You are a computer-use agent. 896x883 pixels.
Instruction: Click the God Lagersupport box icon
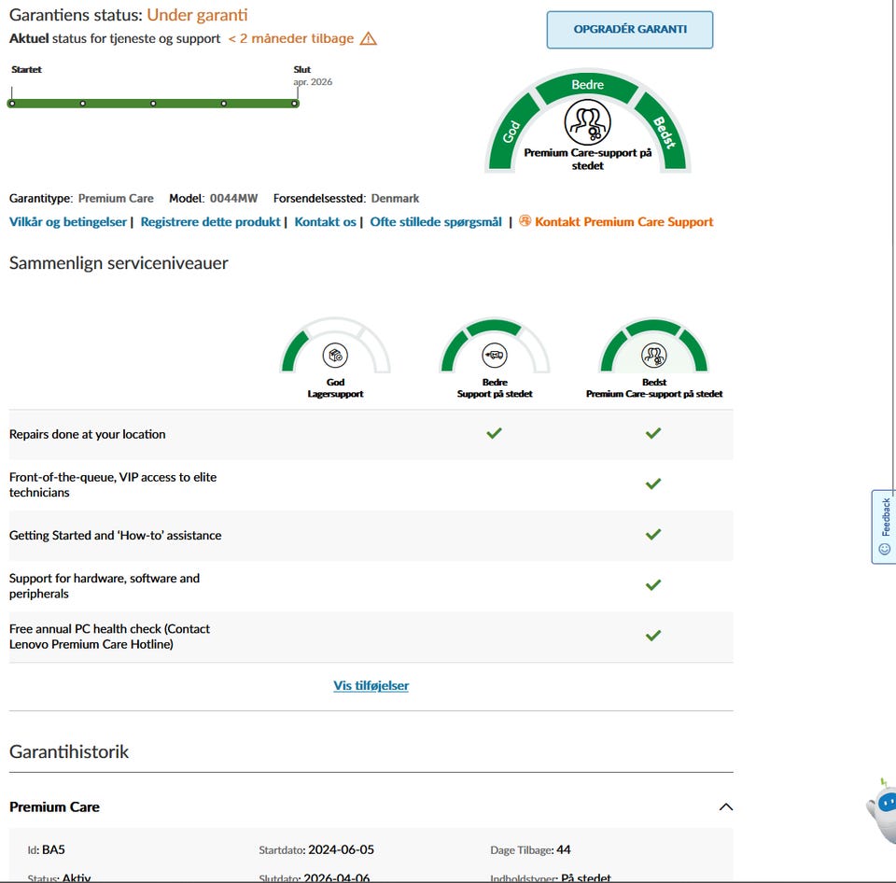point(335,356)
